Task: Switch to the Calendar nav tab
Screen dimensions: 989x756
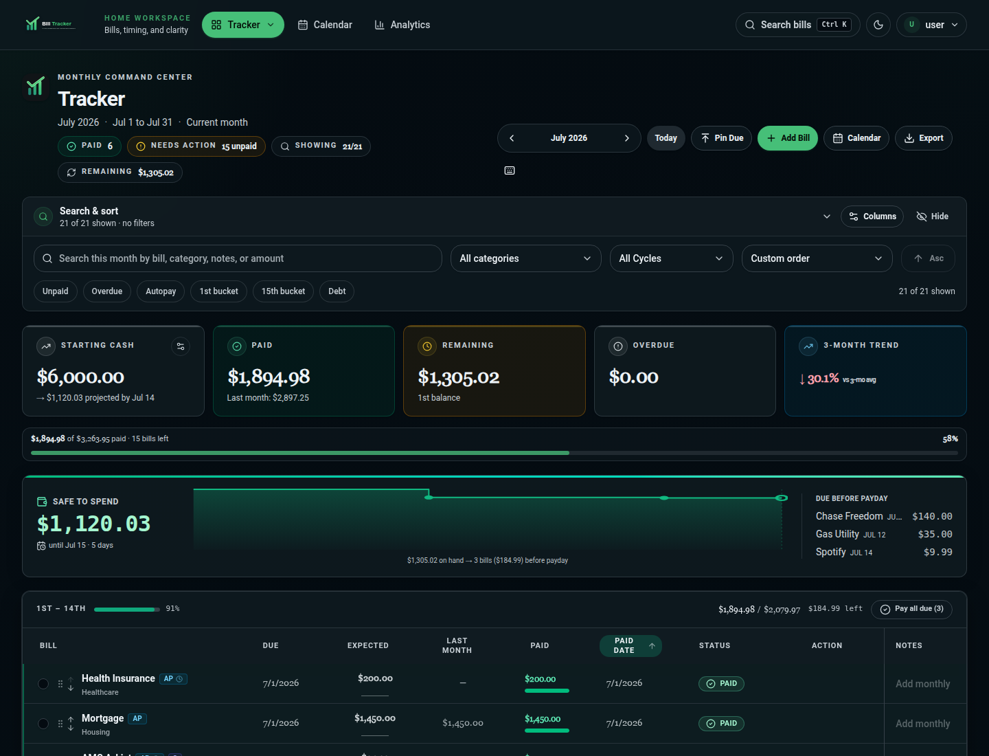Action: [x=325, y=25]
